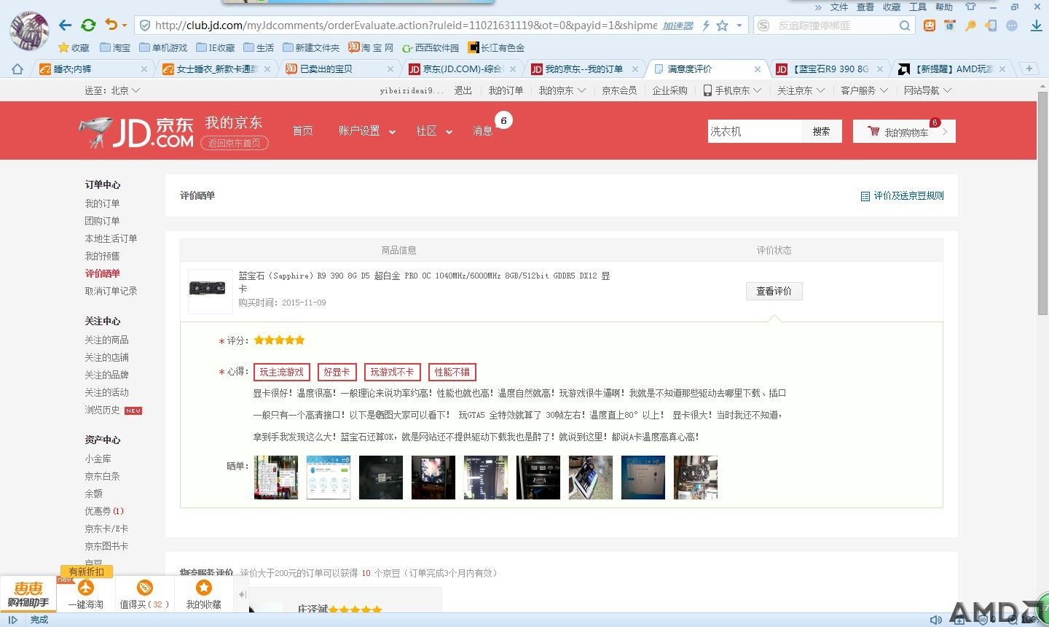This screenshot has width=1049, height=627.
Task: Open the browser home page icon
Action: click(x=17, y=69)
